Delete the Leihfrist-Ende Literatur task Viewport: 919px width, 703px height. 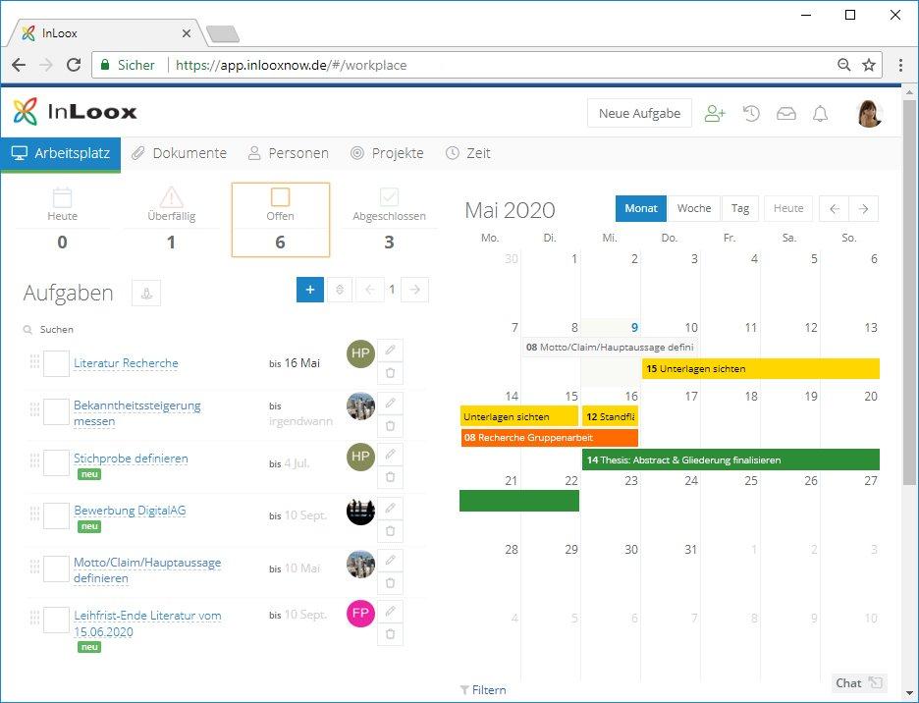391,634
